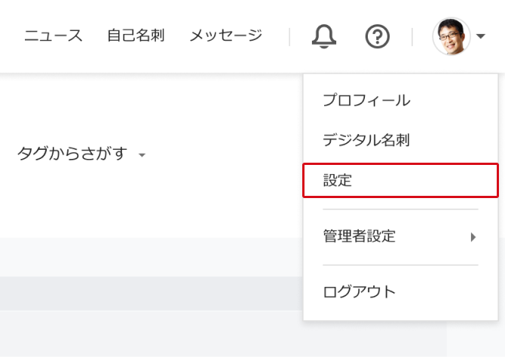Open notifications with the bell icon

[x=323, y=35]
